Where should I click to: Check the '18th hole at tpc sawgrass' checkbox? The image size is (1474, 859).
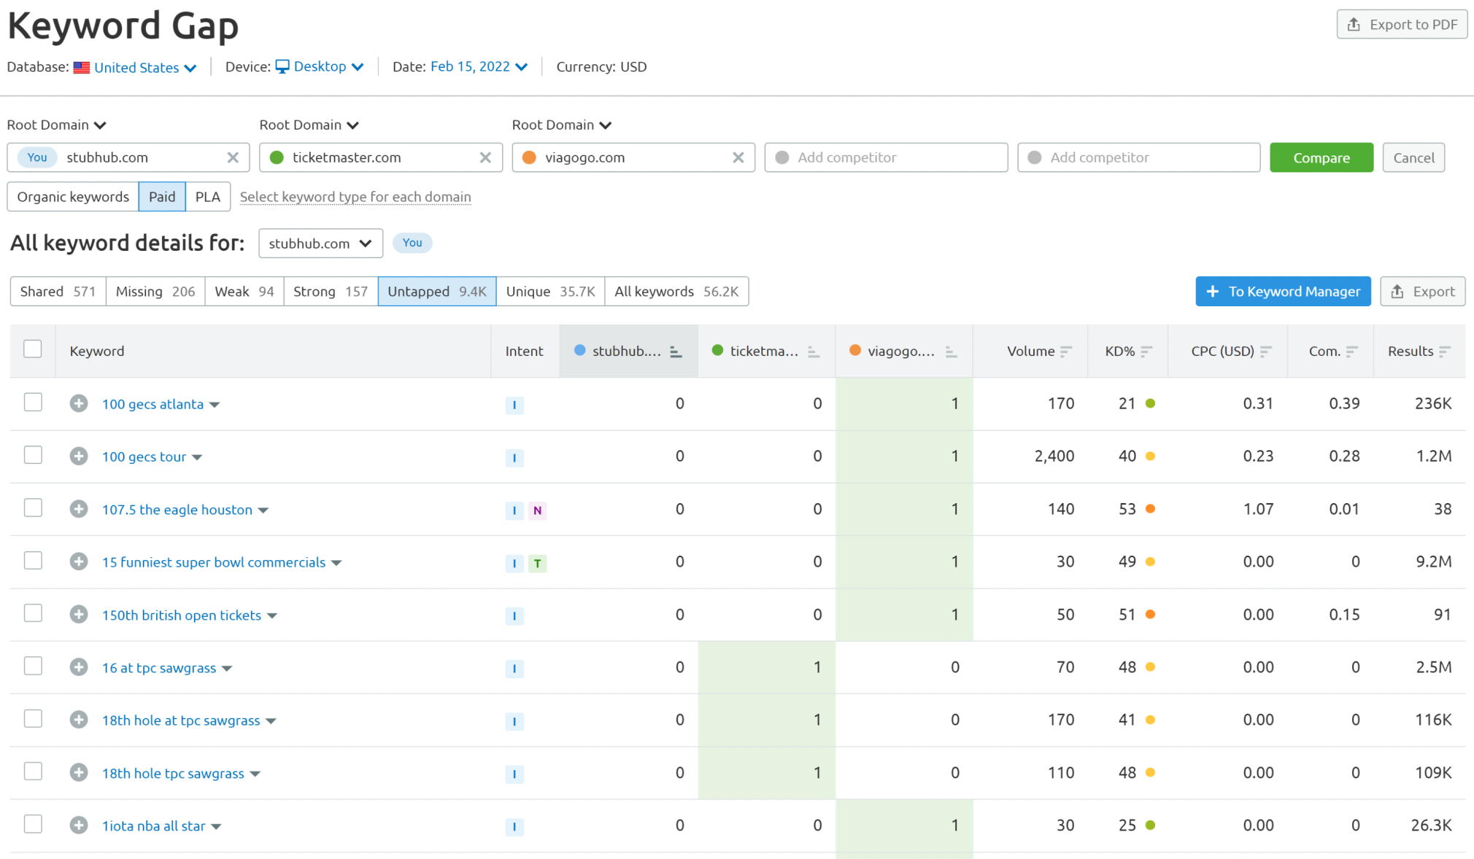click(x=33, y=719)
